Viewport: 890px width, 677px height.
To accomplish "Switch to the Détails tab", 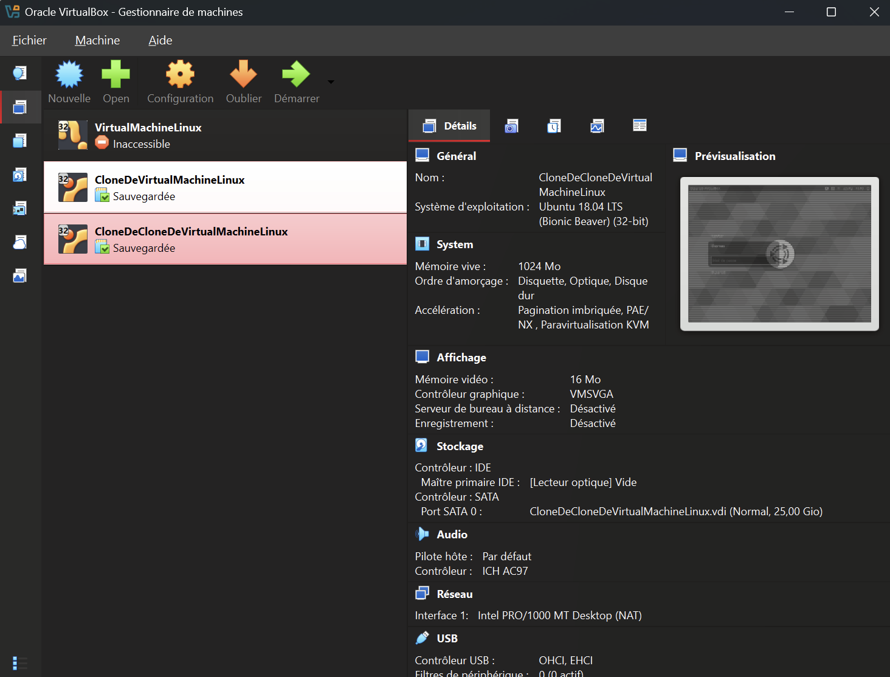I will pyautogui.click(x=449, y=126).
